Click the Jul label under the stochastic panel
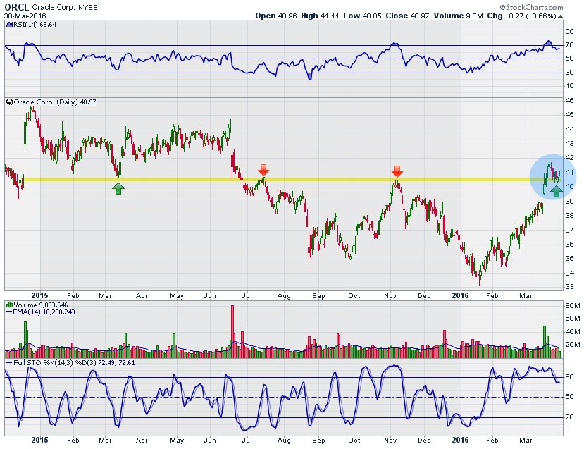This screenshot has width=584, height=449. point(247,441)
